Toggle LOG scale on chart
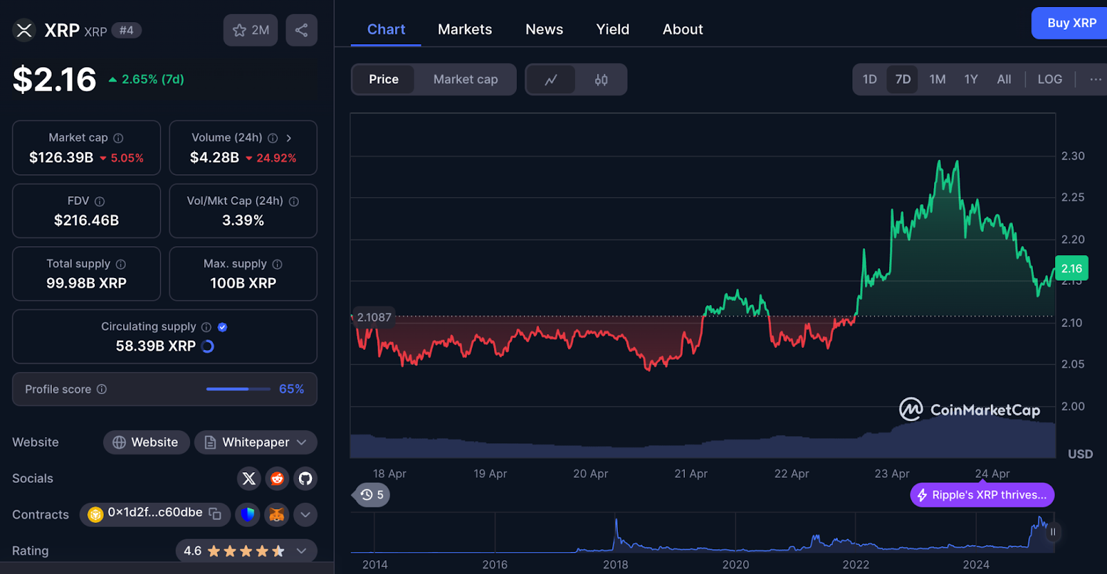The width and height of the screenshot is (1107, 574). (x=1050, y=80)
